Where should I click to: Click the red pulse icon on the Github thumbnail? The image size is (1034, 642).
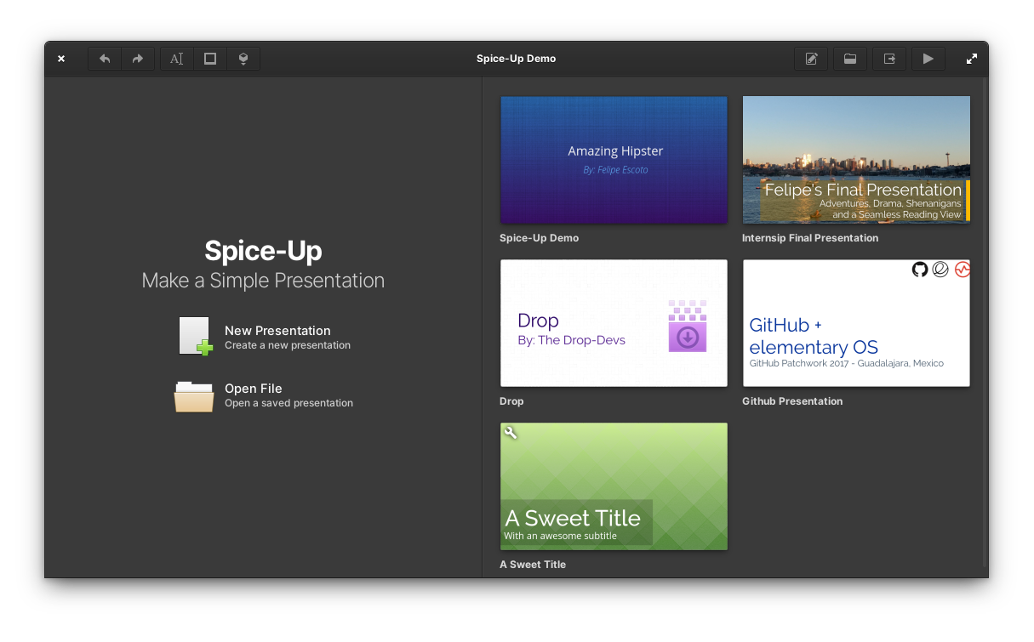tap(963, 270)
